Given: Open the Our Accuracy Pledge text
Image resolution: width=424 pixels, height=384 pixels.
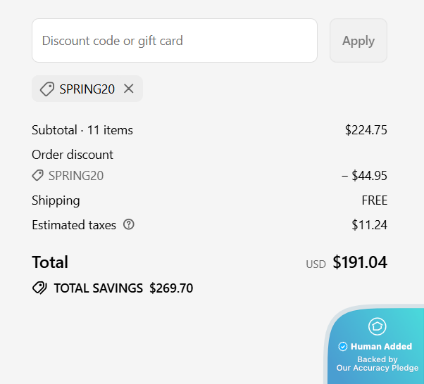Looking at the screenshot, I should point(377,368).
